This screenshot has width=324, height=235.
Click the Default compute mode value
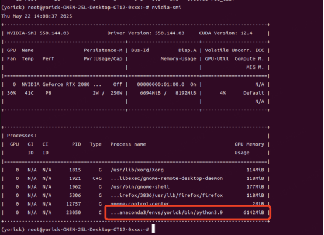click(254, 93)
